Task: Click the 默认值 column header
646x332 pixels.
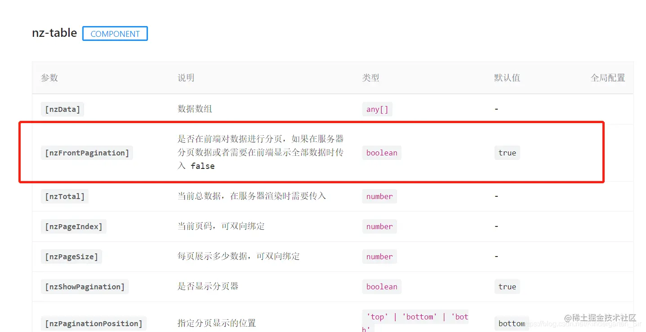Action: pos(507,78)
